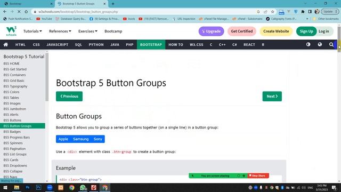Open BS5 Progress Bars in sidebar

tap(17, 138)
